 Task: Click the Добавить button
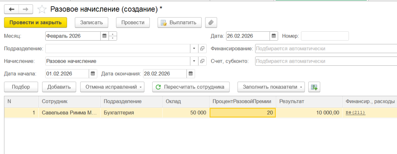[59, 87]
